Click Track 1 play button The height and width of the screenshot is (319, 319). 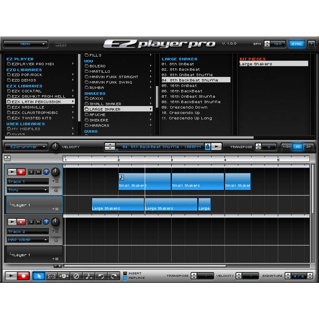click(x=12, y=172)
